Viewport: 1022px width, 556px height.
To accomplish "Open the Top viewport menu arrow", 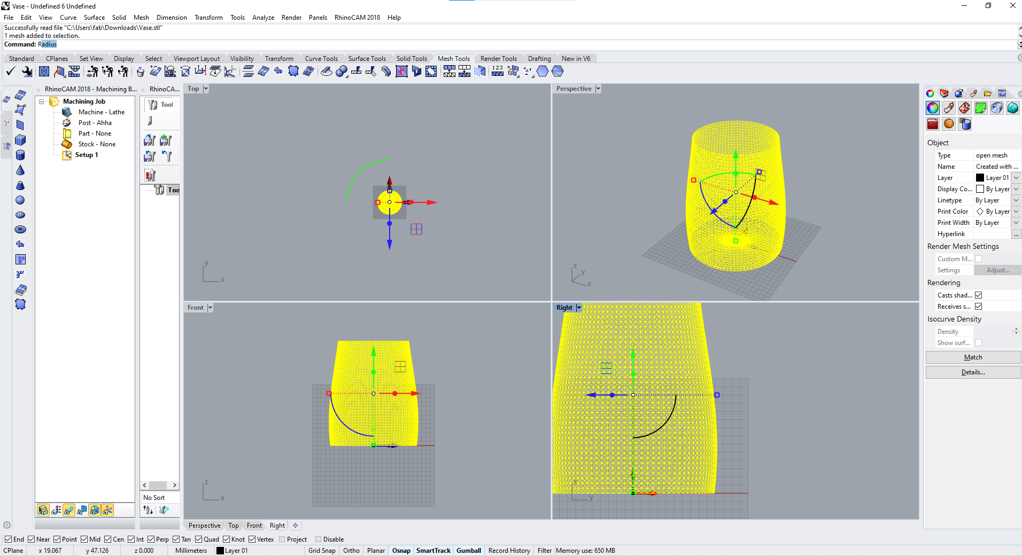I will (x=206, y=89).
